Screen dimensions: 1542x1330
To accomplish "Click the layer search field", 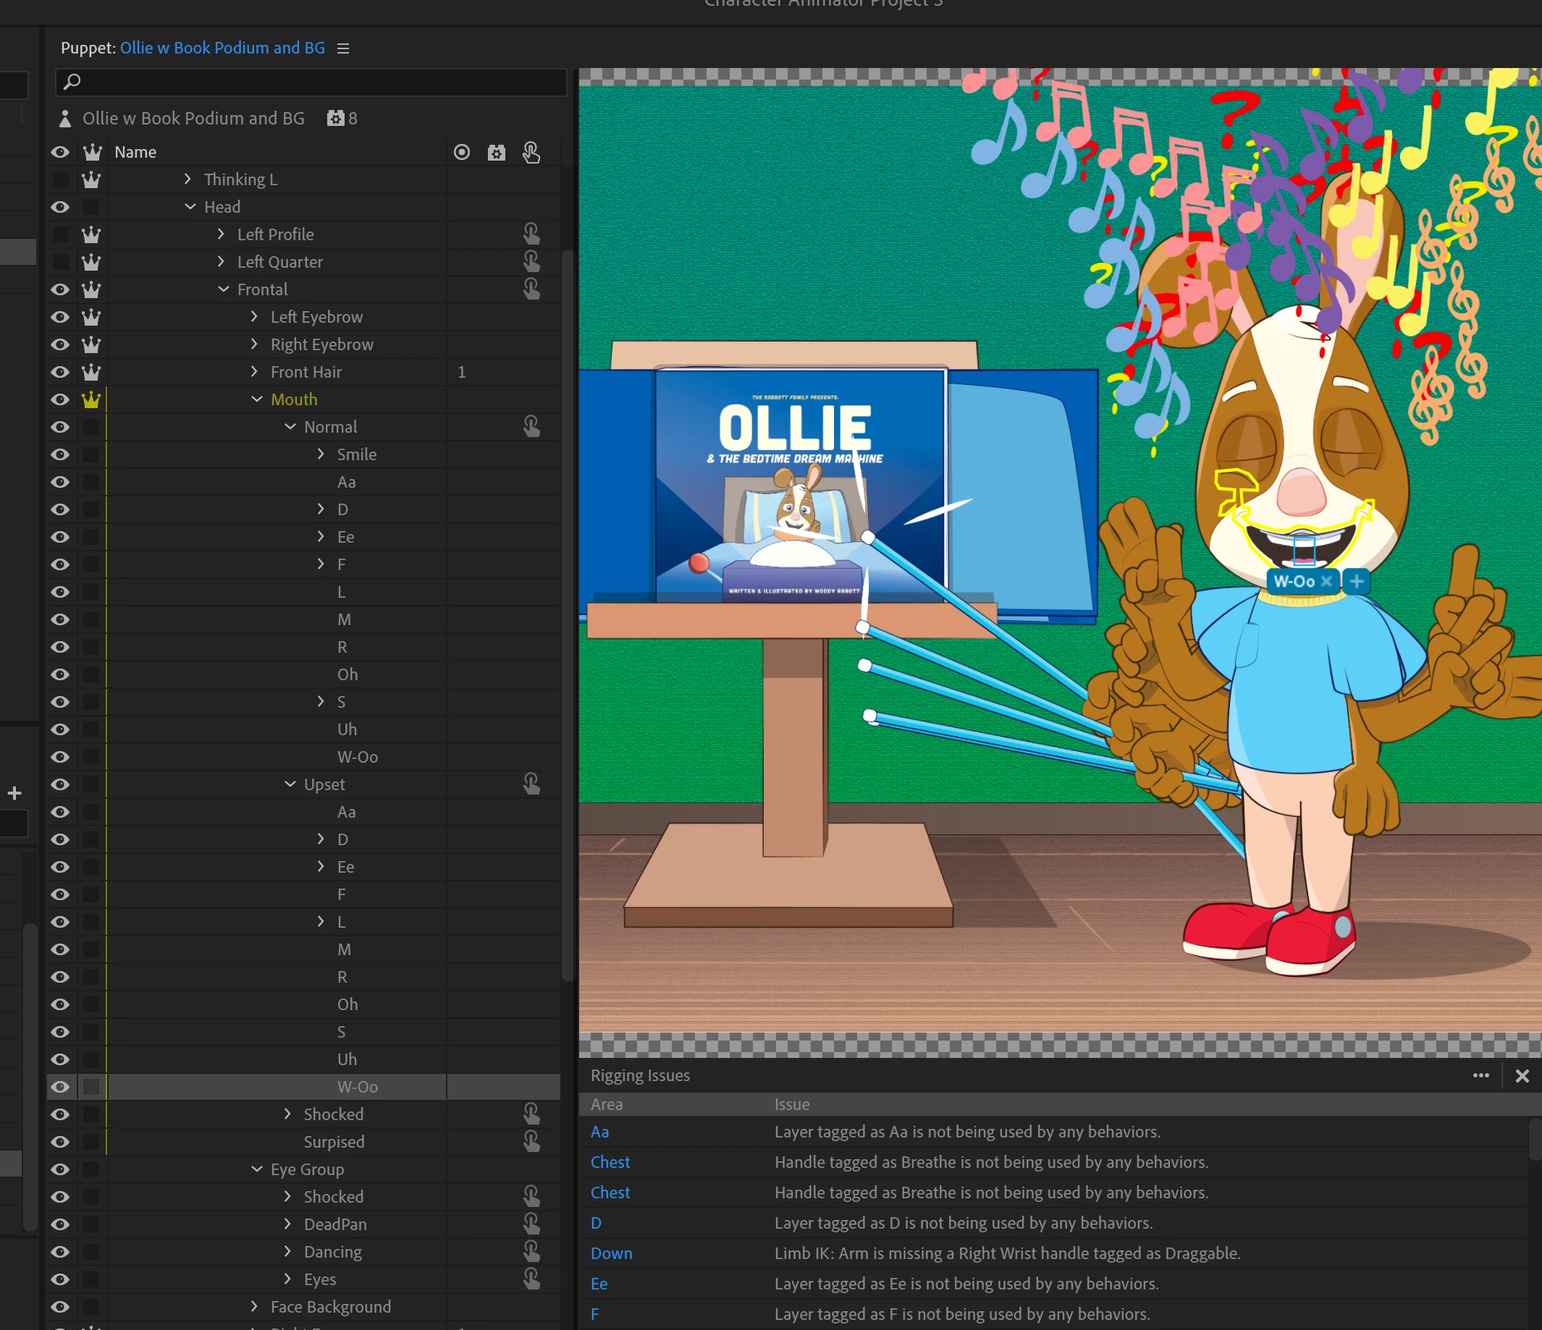I will coord(313,82).
